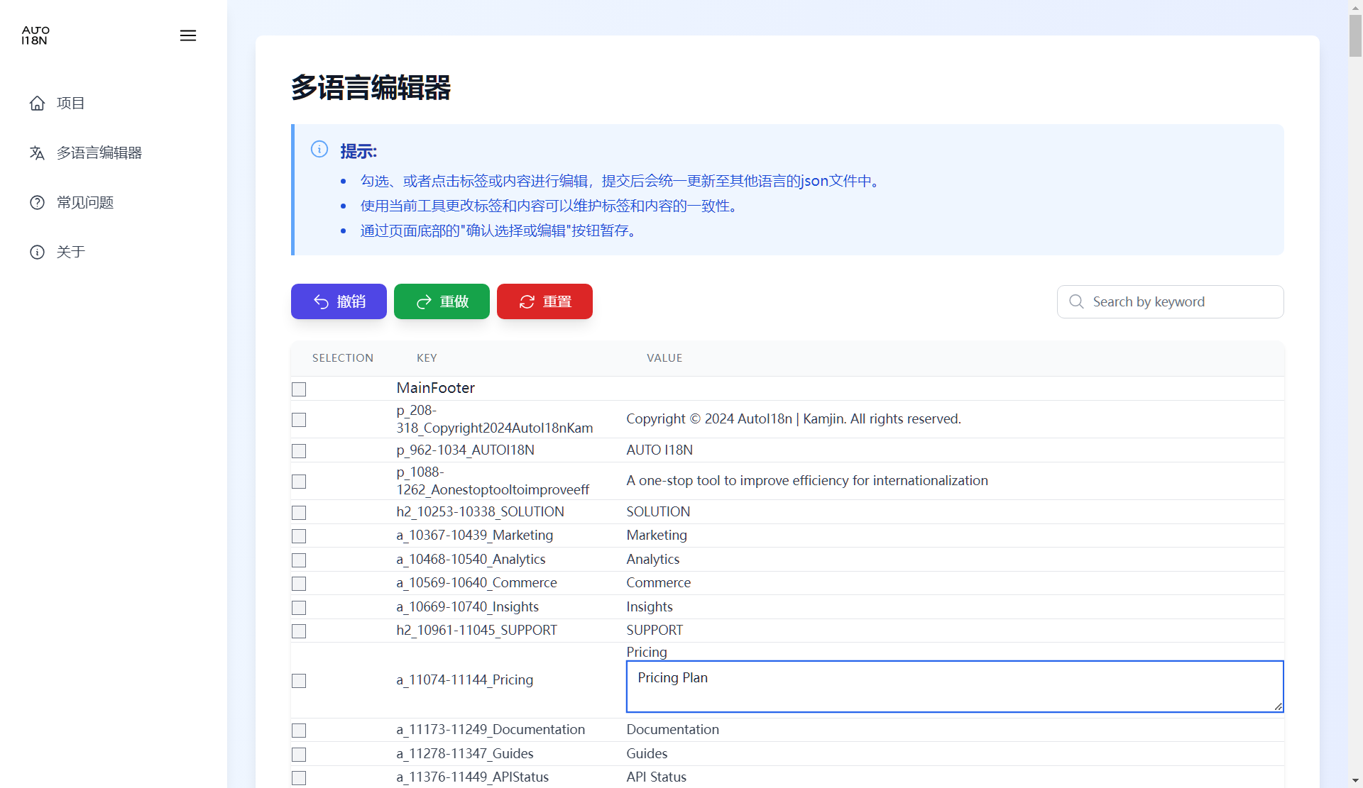Screen dimensions: 1363x788
Task: Click the Insights value cell
Action: (650, 607)
